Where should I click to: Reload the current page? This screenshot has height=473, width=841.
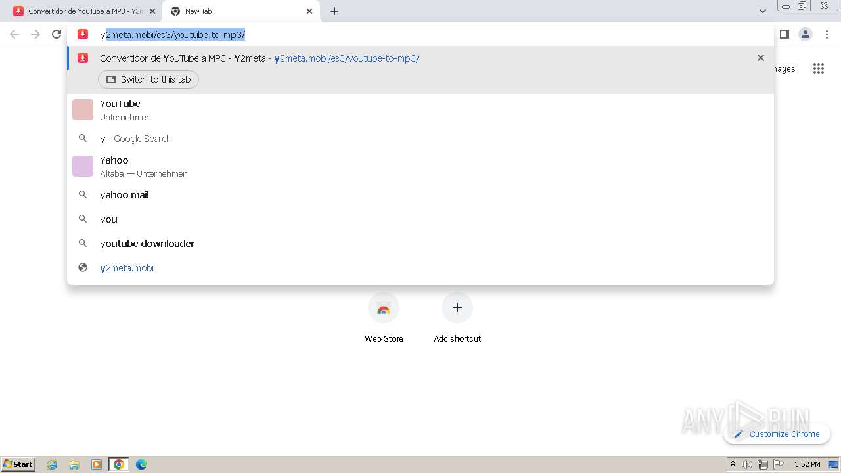click(x=57, y=34)
